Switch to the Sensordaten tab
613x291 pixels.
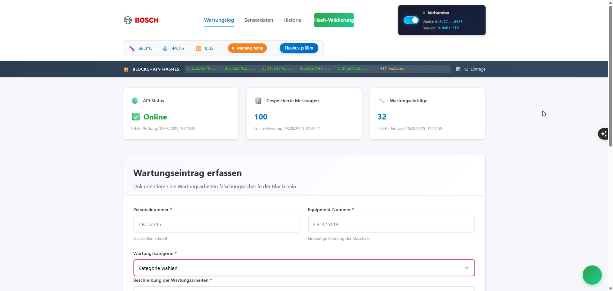258,20
